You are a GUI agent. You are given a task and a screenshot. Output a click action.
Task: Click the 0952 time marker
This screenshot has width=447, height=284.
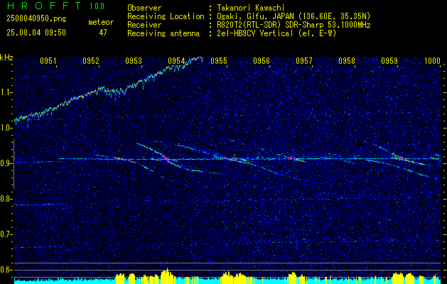(91, 61)
